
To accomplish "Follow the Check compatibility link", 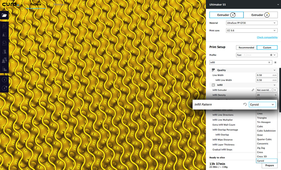I will pos(267,37).
